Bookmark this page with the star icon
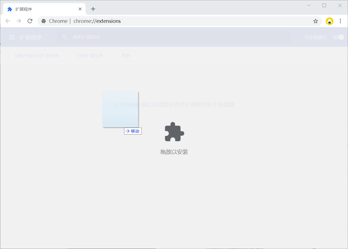The width and height of the screenshot is (348, 249). 316,21
